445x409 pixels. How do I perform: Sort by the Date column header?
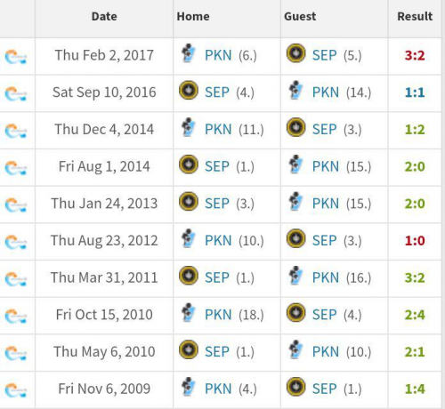click(x=104, y=16)
